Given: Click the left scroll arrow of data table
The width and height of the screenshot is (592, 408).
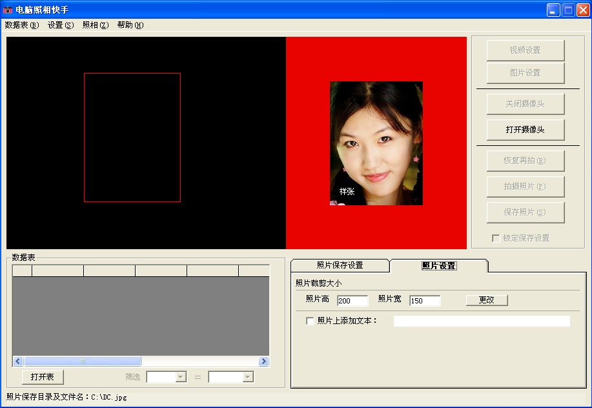Looking at the screenshot, I should (17, 362).
